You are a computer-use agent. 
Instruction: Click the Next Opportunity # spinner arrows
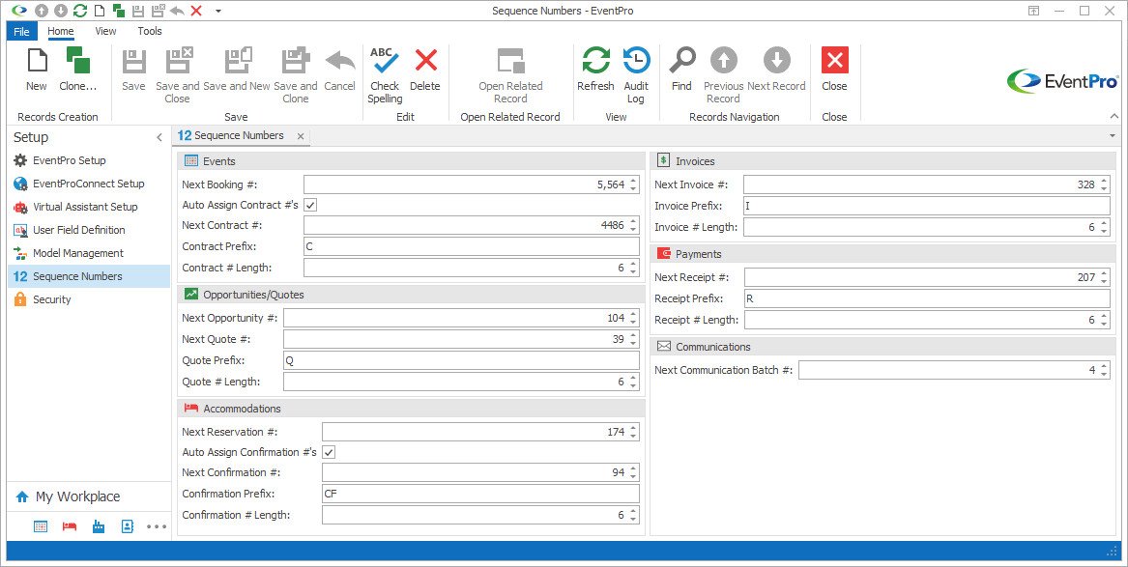633,318
